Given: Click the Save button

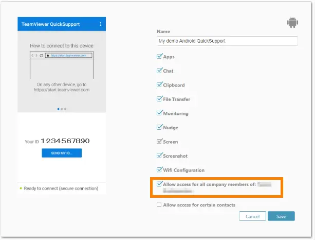Looking at the screenshot, I should click(281, 216).
